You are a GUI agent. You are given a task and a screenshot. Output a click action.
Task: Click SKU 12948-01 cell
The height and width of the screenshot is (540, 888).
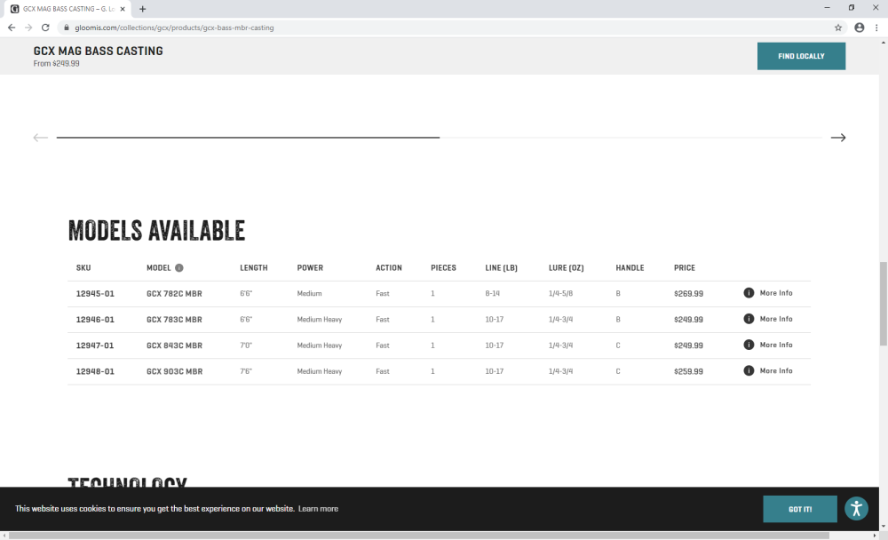click(x=95, y=372)
